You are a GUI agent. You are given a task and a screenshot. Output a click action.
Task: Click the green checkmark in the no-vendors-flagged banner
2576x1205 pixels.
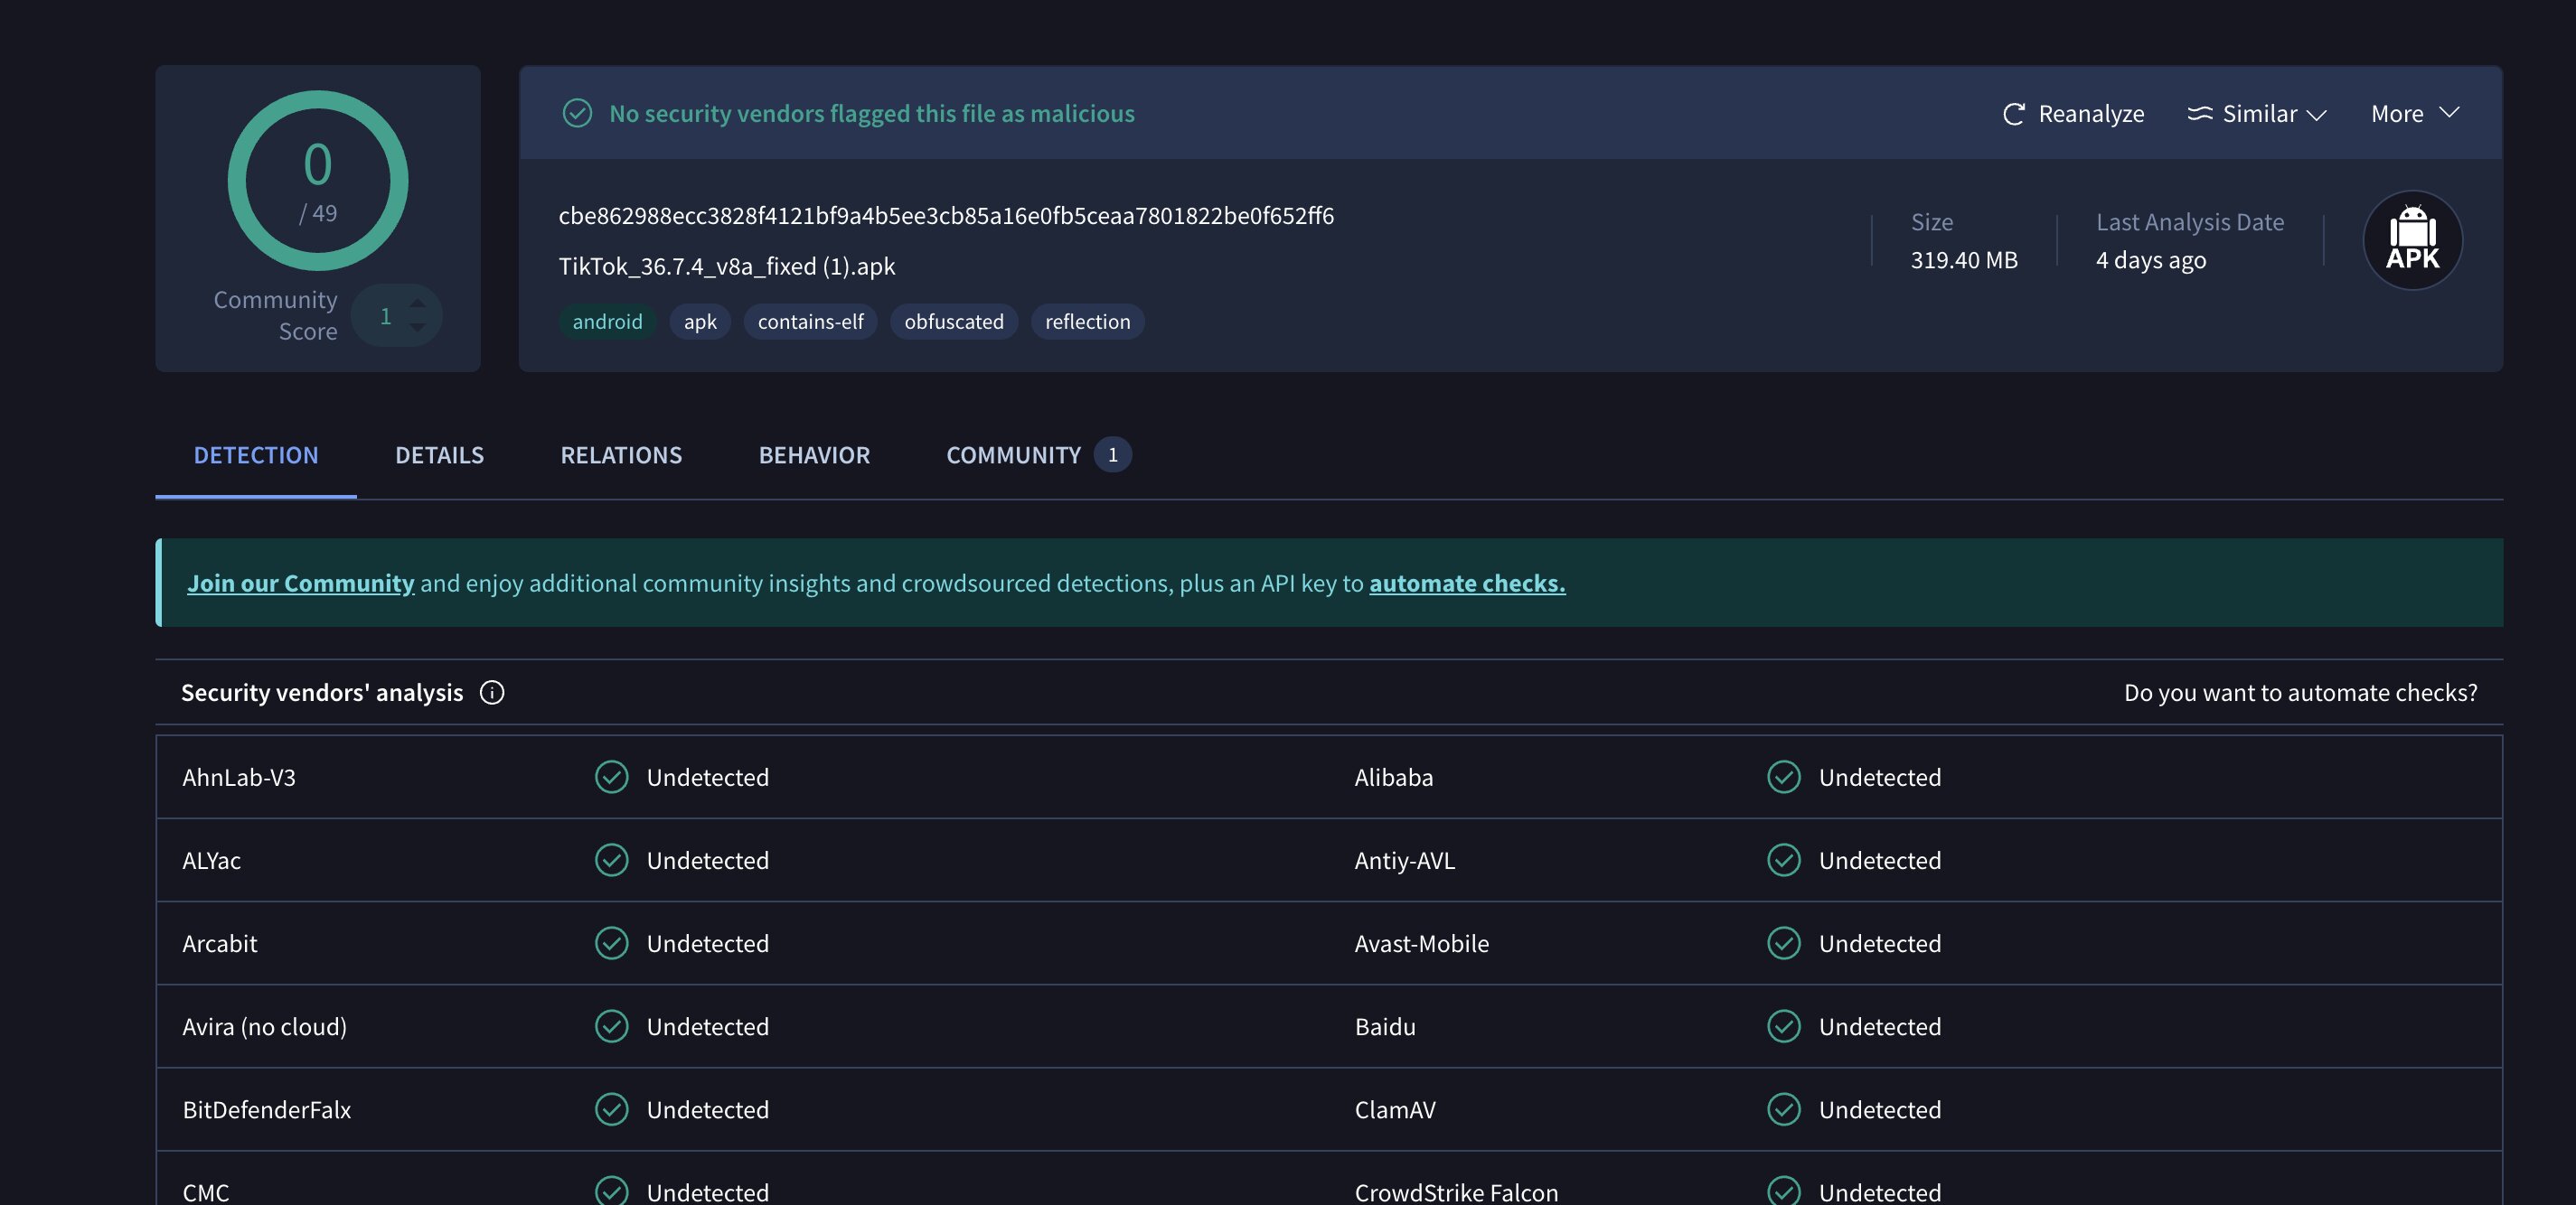click(x=577, y=114)
